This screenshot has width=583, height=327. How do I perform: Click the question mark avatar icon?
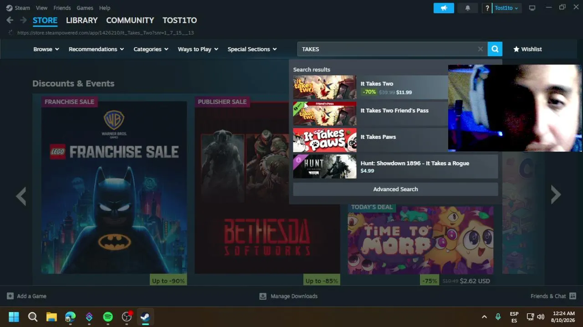coord(487,8)
